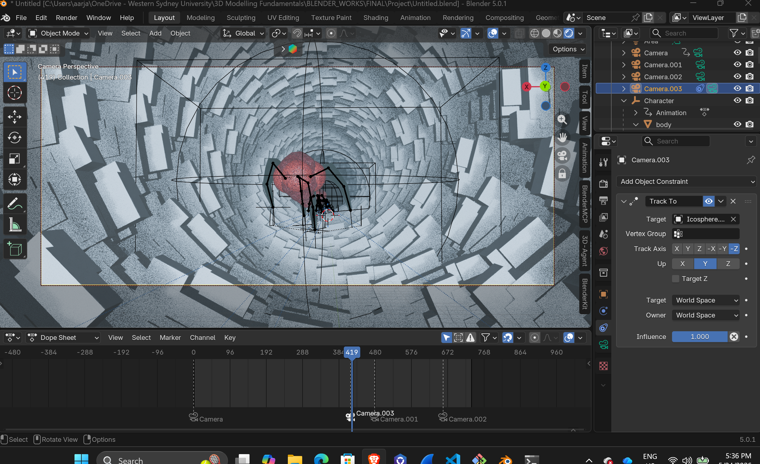Image resolution: width=760 pixels, height=464 pixels.
Task: Toggle the camera view icon in viewport
Action: tap(562, 155)
